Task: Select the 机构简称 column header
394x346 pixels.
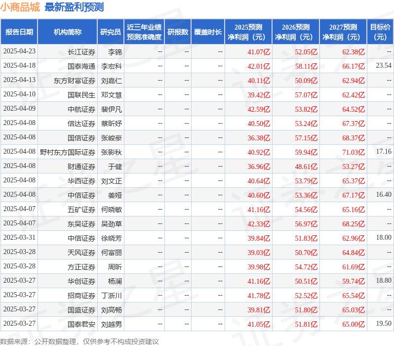Action: point(67,32)
